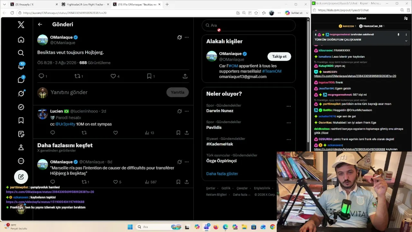Screen dimensions: 412x232
Task: Click Takip et to follow OManiaque
Action: (x=279, y=56)
